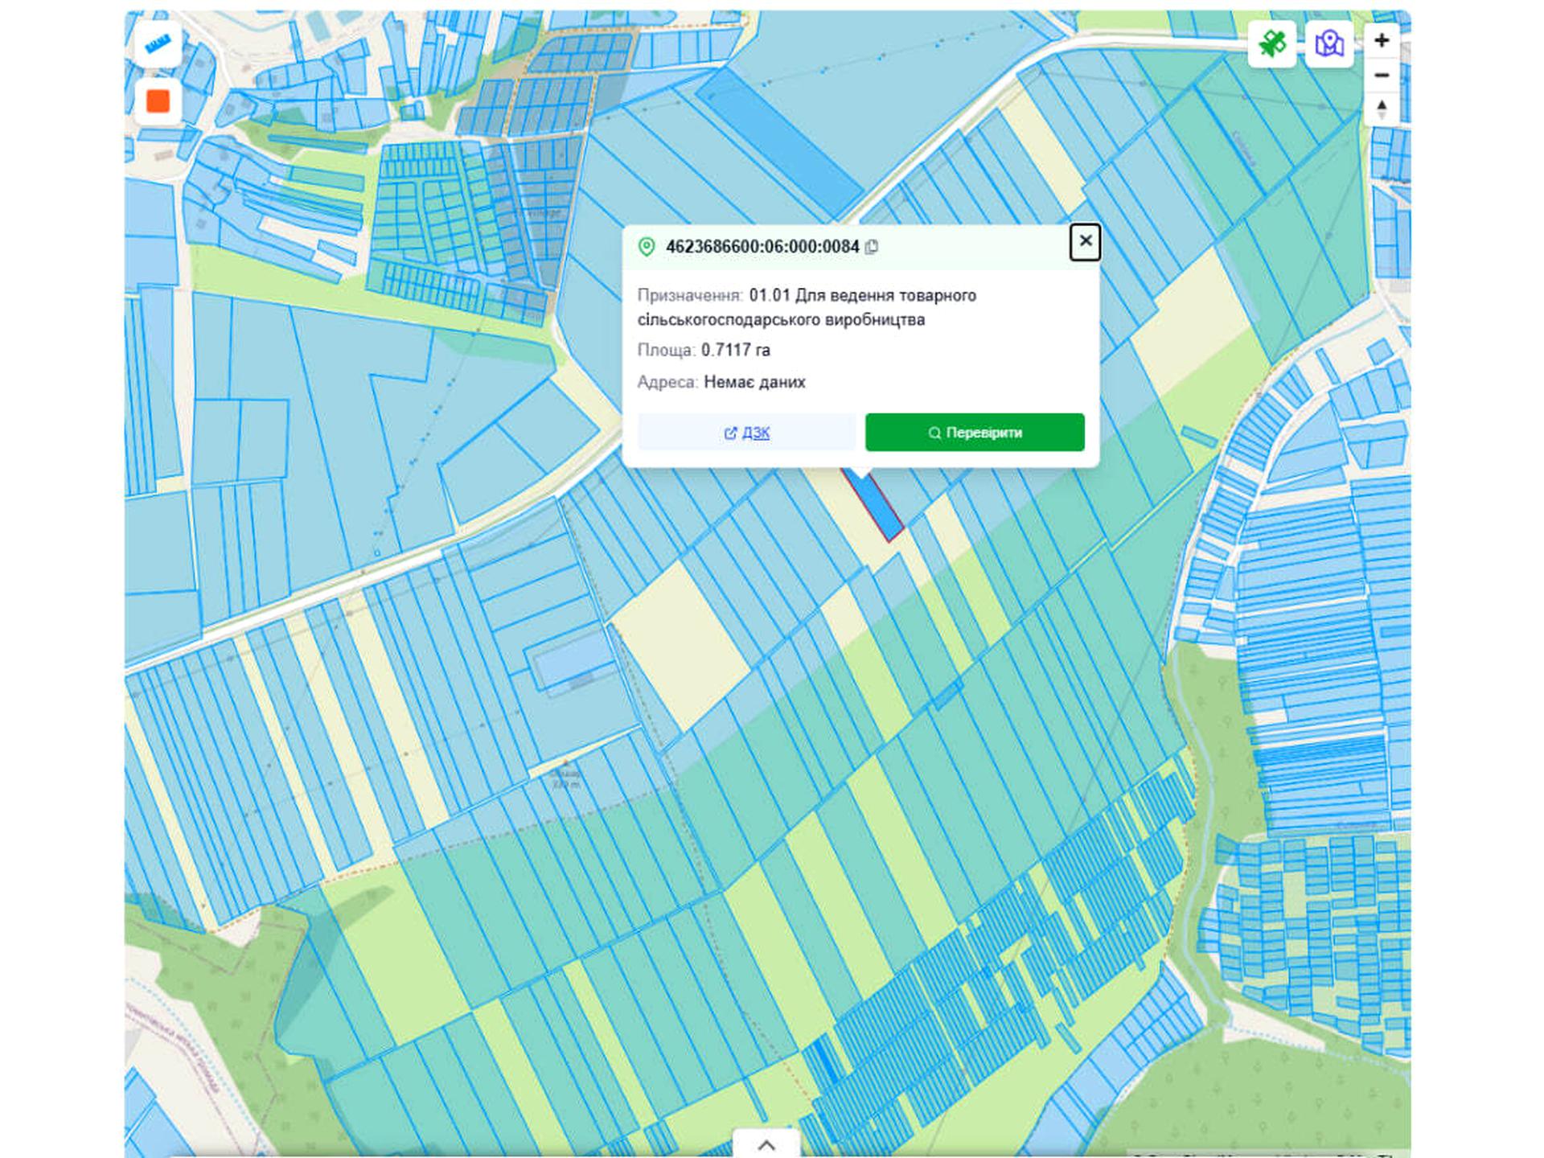Click the orange square stop button

click(158, 101)
